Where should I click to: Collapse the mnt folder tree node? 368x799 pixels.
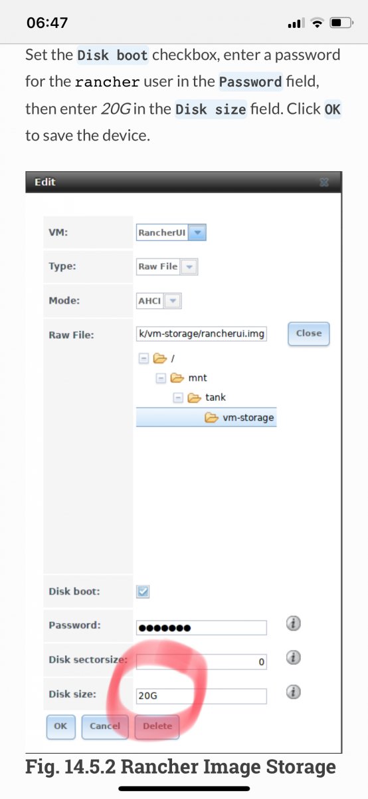click(160, 378)
